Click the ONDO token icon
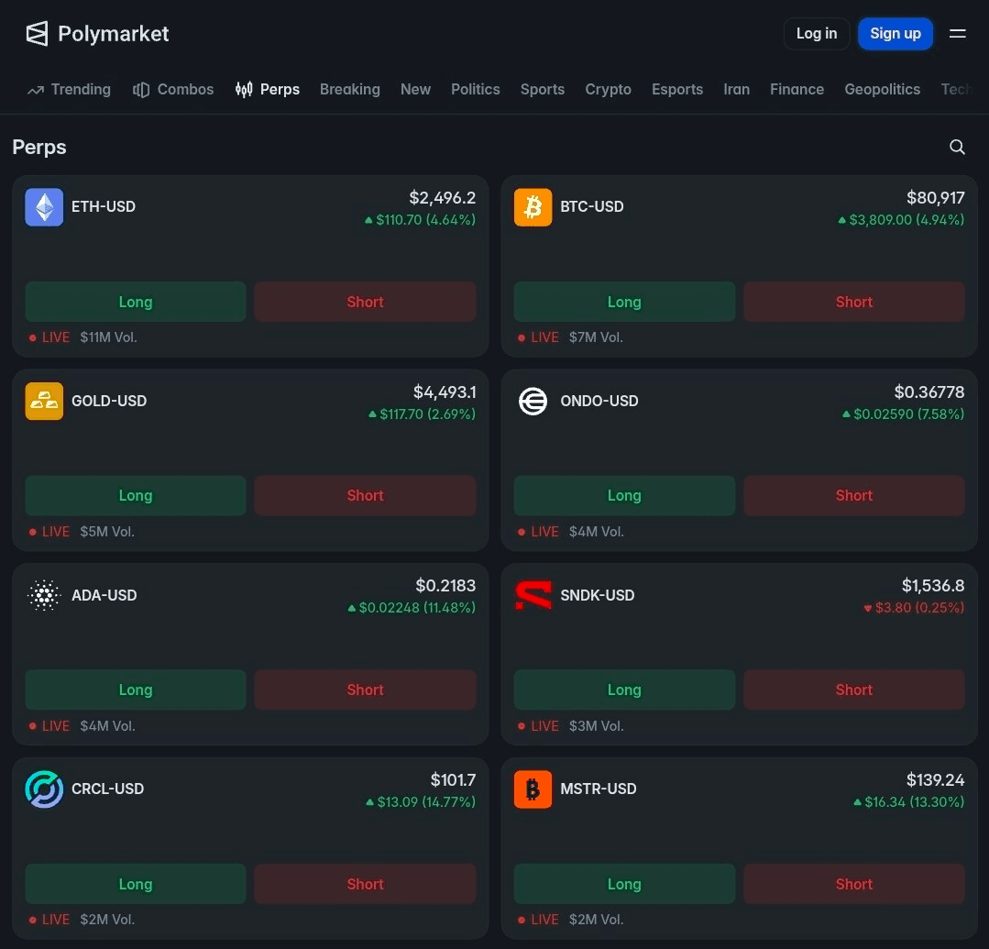The image size is (989, 949). pyautogui.click(x=533, y=401)
